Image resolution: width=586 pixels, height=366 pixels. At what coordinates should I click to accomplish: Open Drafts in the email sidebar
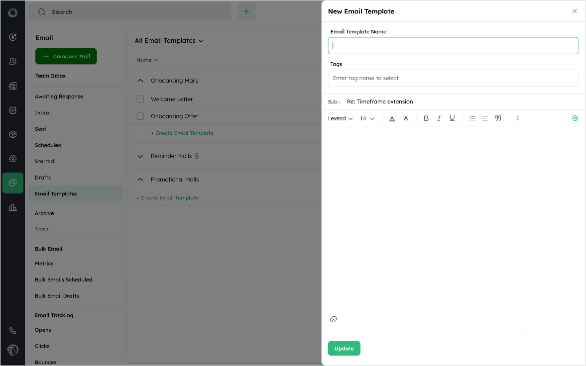point(43,178)
